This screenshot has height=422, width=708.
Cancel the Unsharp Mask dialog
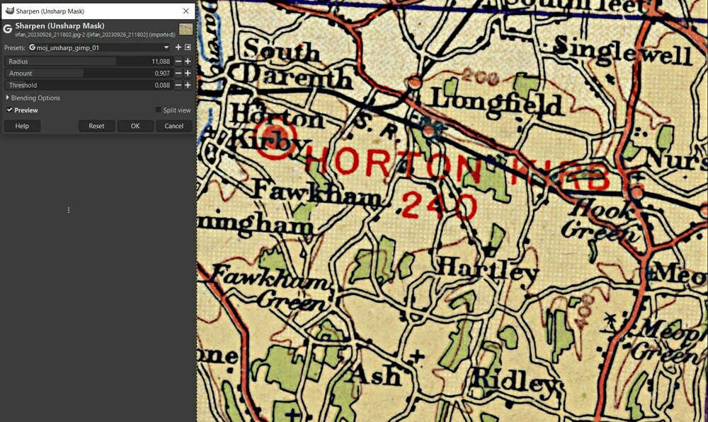[174, 126]
